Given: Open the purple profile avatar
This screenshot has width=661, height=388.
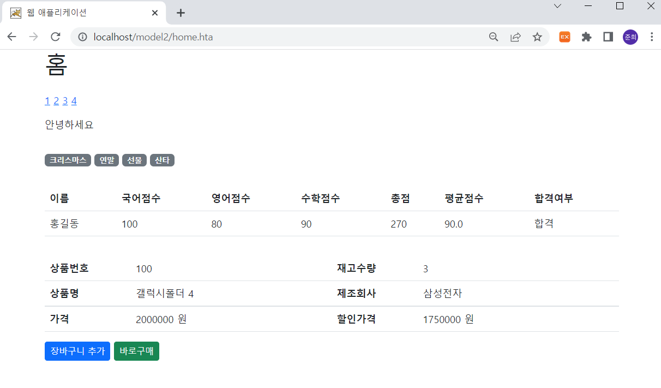Looking at the screenshot, I should coord(630,37).
